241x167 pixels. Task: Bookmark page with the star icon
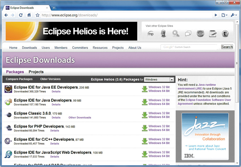point(38,15)
